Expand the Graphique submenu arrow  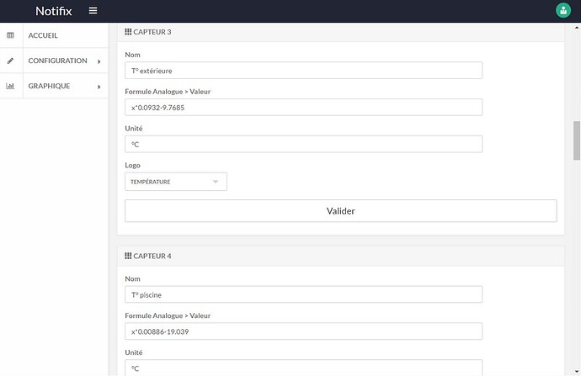pyautogui.click(x=99, y=87)
